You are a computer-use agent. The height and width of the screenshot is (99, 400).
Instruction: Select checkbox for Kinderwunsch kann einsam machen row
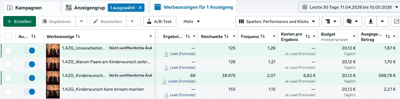pos(8,92)
